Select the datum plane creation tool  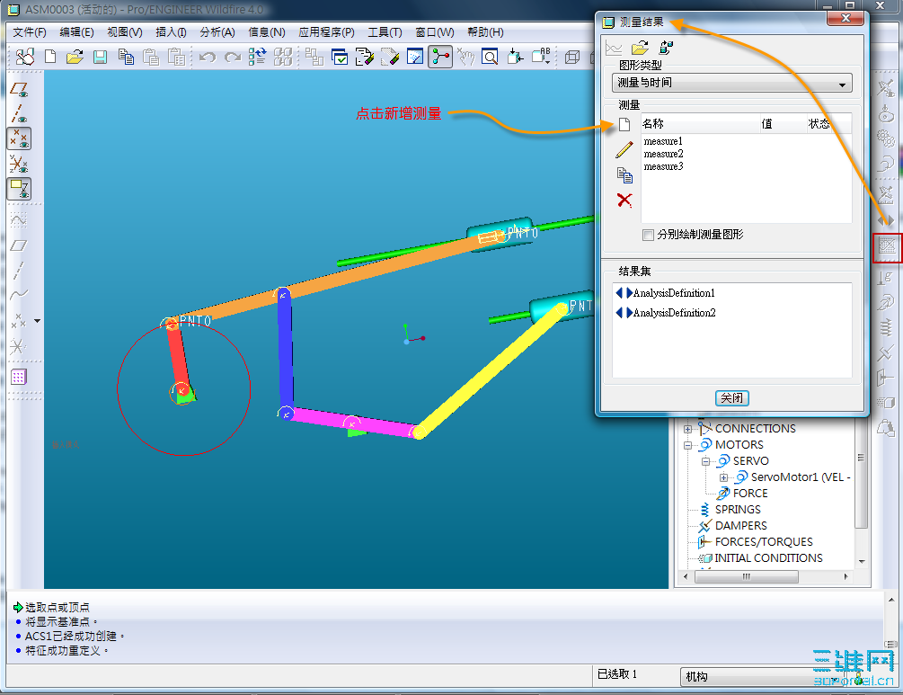click(19, 245)
